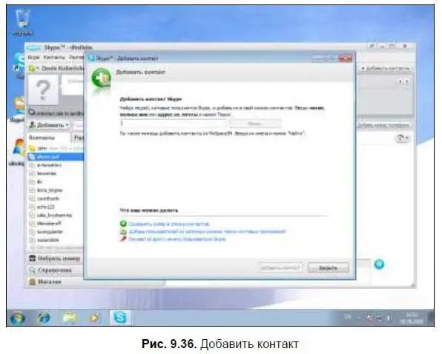The height and width of the screenshot is (354, 442).
Task: Select the echo123 contact
Action: click(46, 207)
